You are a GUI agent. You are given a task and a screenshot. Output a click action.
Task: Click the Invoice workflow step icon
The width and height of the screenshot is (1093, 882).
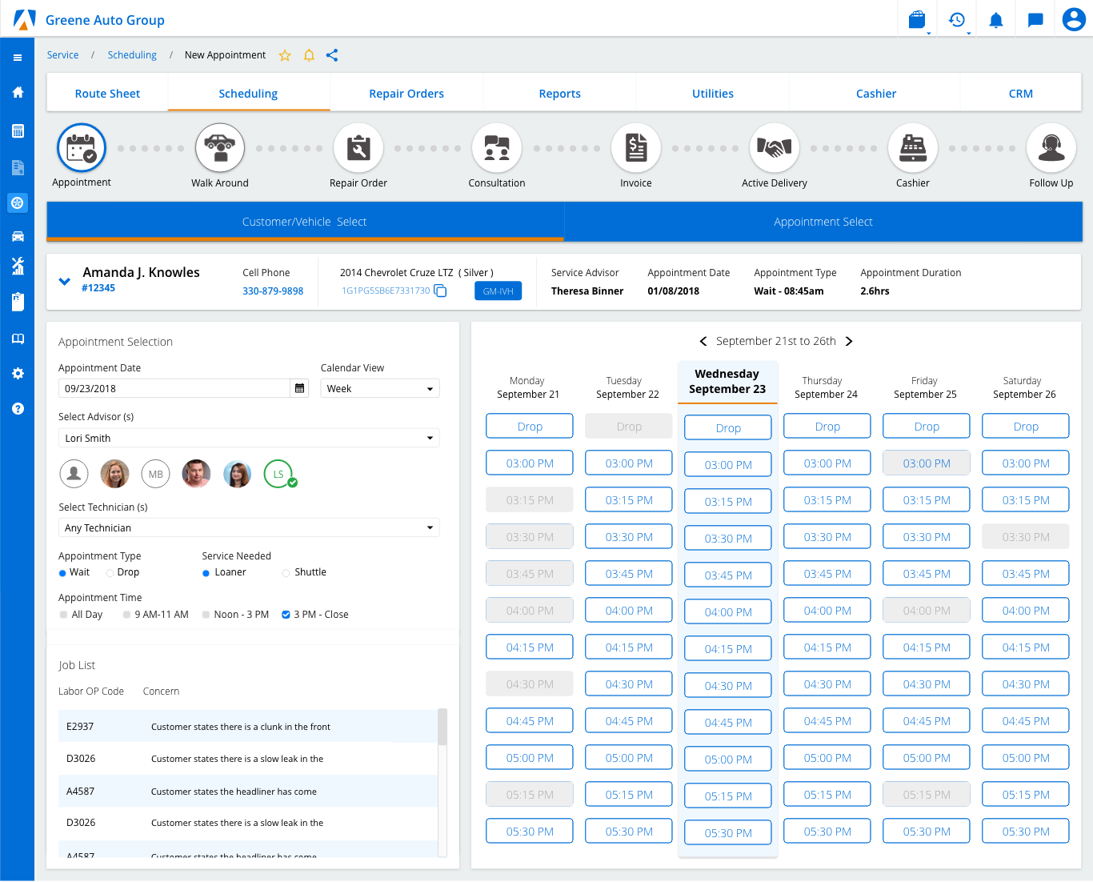click(636, 148)
